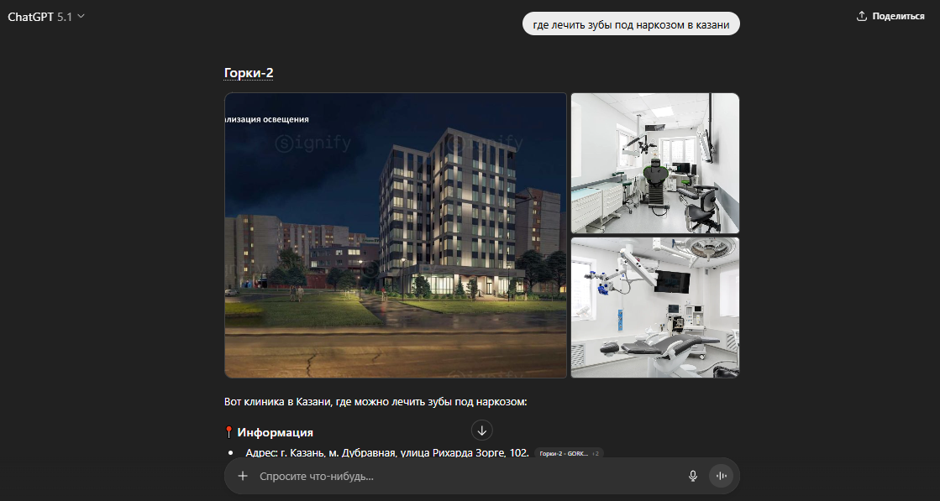
Task: Open the operating room photo with surgical lamp
Action: coord(654,308)
